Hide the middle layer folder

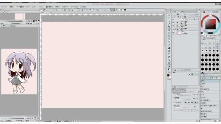click(x=173, y=26)
